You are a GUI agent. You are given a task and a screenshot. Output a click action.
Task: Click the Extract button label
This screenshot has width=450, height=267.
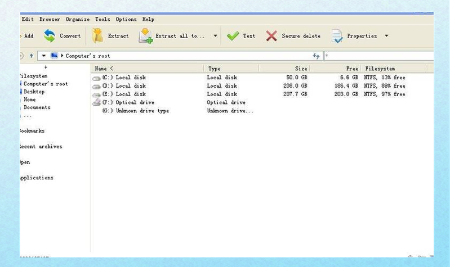click(x=118, y=36)
